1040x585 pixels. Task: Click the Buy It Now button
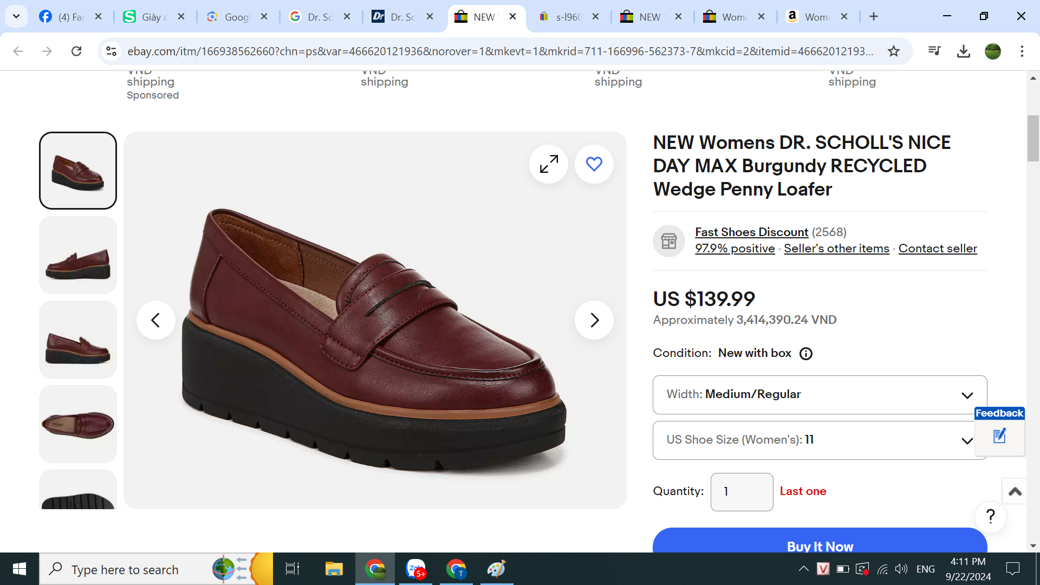click(820, 543)
